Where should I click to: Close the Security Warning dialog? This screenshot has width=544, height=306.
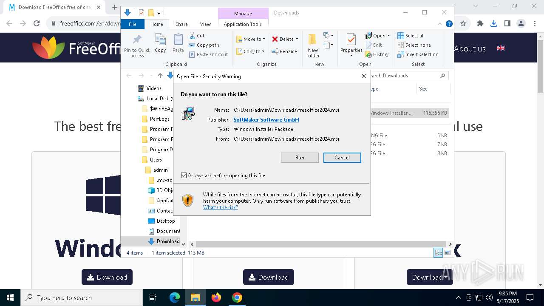click(x=364, y=76)
